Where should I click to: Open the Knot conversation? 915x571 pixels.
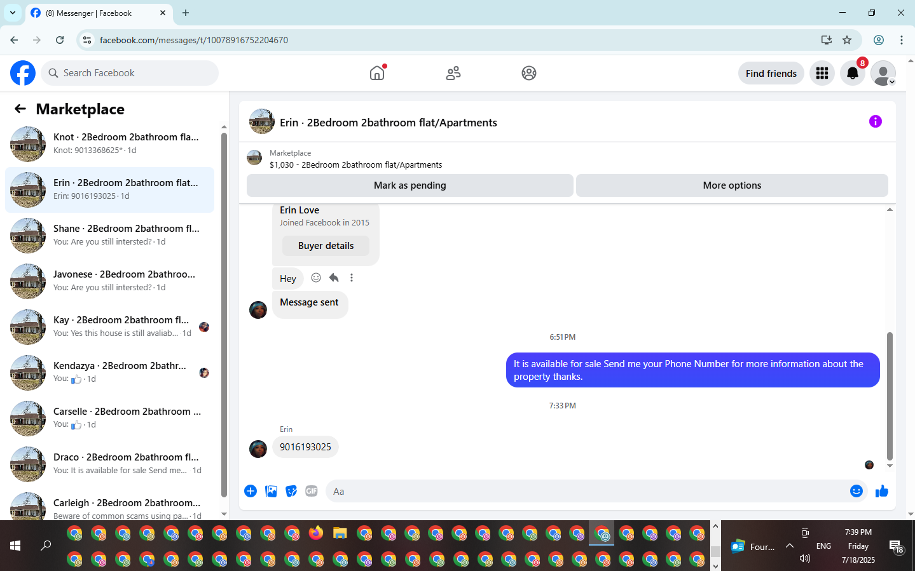tap(110, 144)
